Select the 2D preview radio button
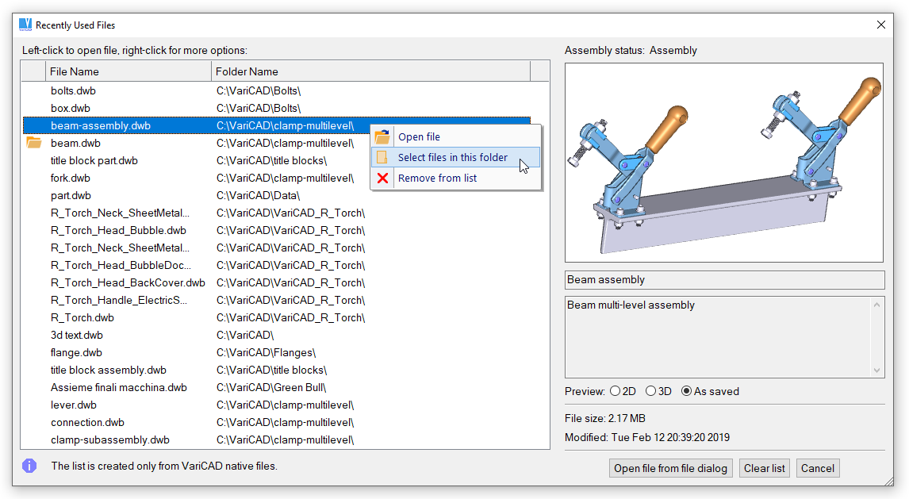This screenshot has height=499, width=909. pos(615,391)
